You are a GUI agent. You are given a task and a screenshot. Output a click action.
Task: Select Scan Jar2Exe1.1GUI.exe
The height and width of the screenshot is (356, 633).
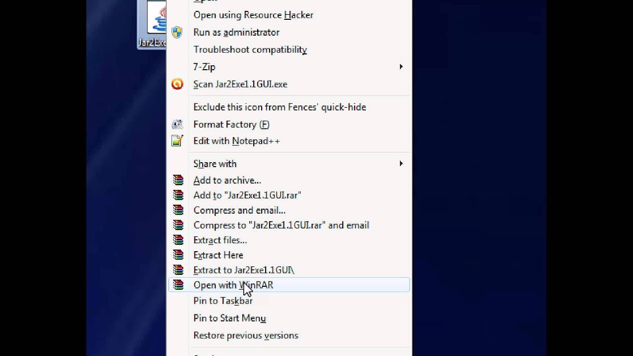[x=240, y=84]
